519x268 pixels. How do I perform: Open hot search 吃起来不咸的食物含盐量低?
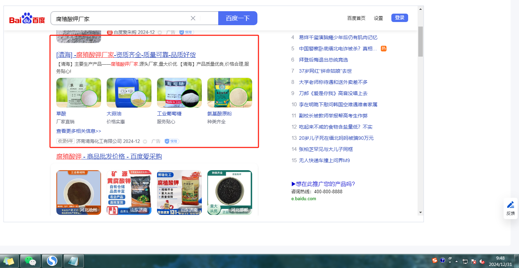point(336,127)
